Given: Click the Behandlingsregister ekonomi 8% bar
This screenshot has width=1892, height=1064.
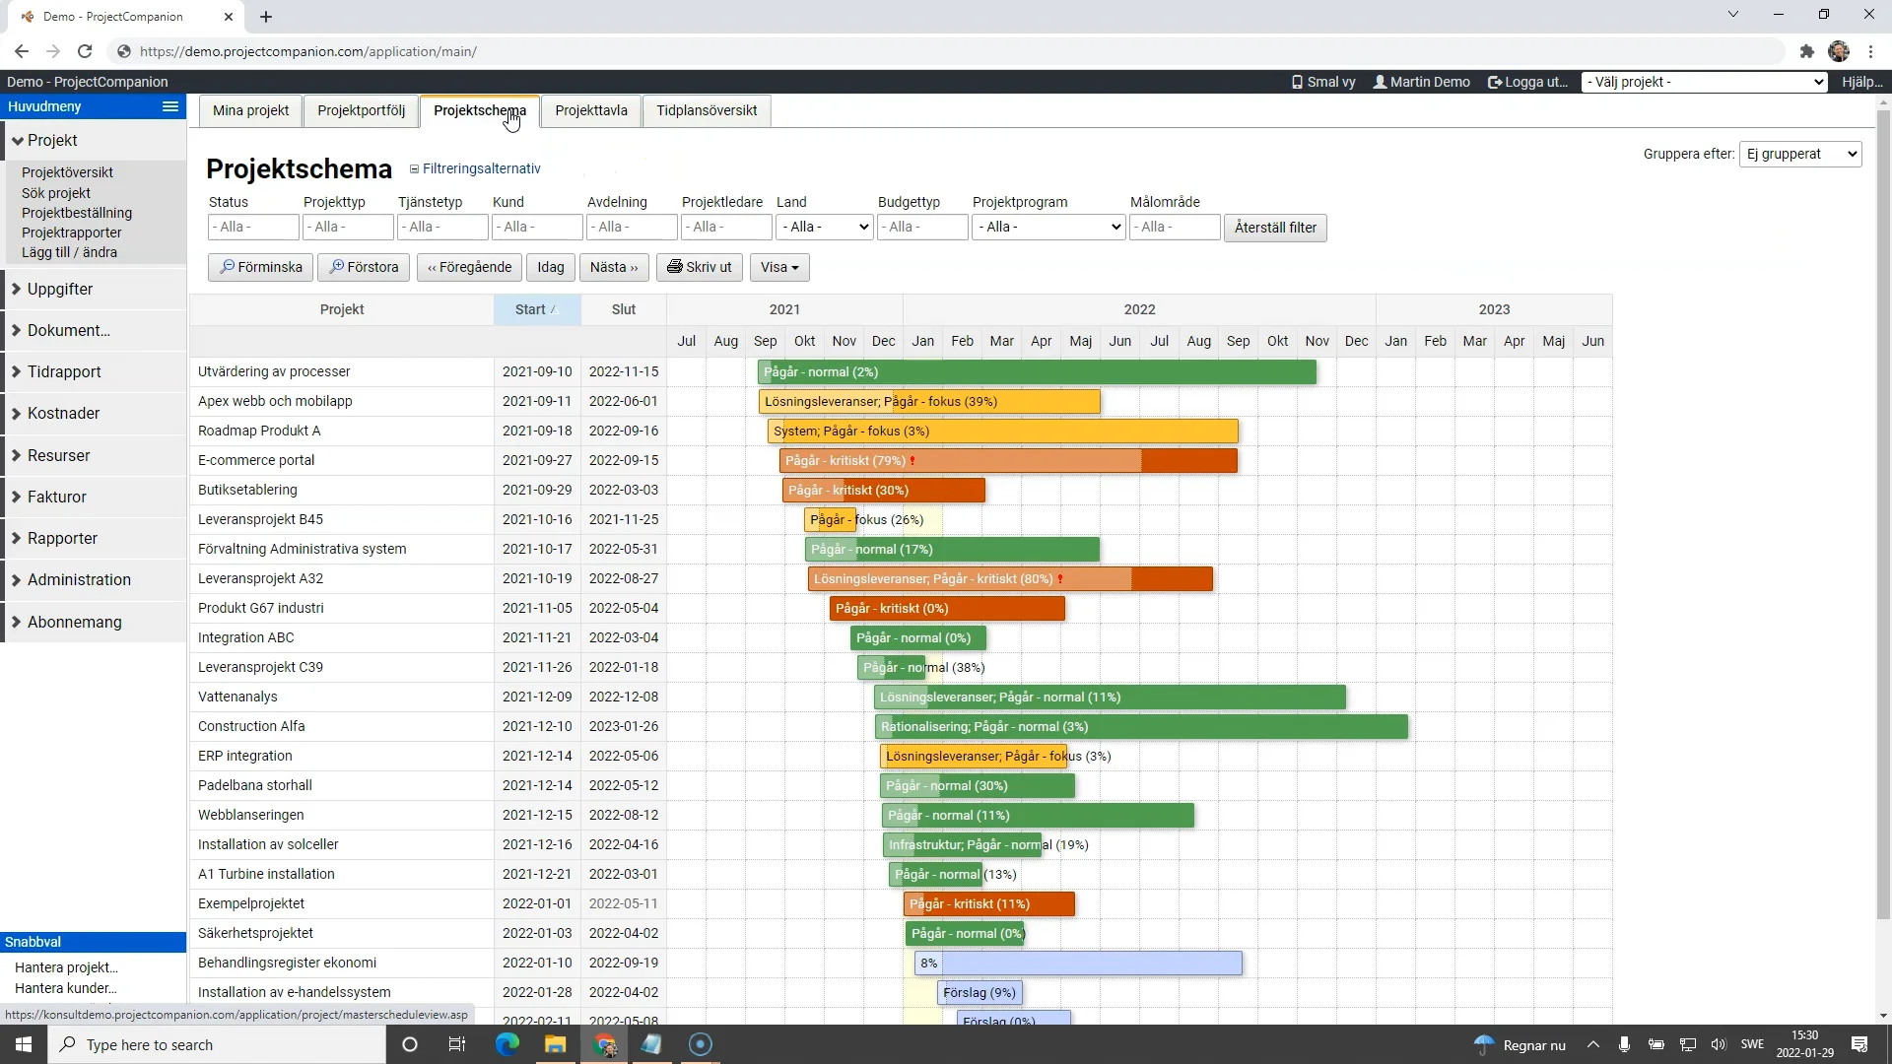Looking at the screenshot, I should click(1078, 963).
